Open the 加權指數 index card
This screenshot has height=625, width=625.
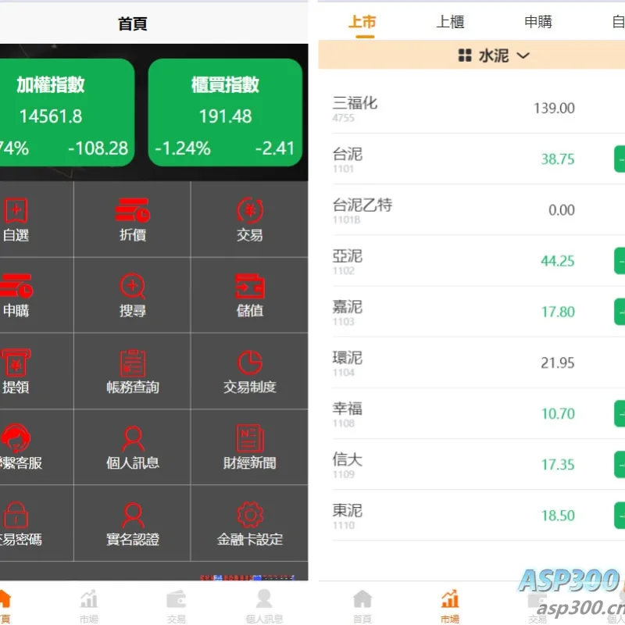(x=66, y=112)
